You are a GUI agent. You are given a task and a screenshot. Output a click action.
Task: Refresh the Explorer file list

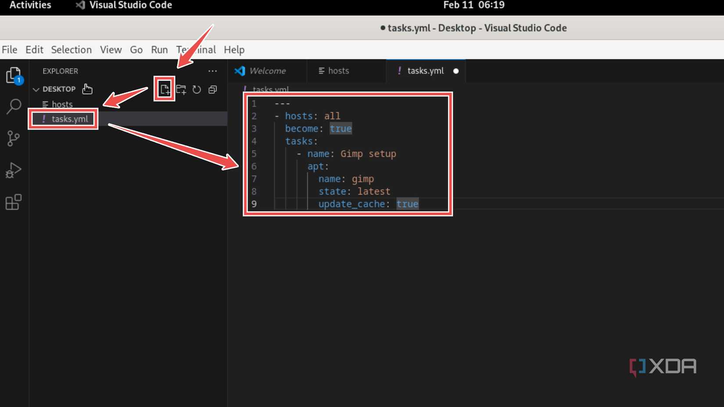pos(197,89)
